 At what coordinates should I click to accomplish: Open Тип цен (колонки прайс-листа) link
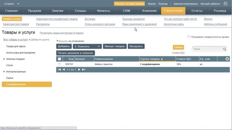point(181,19)
